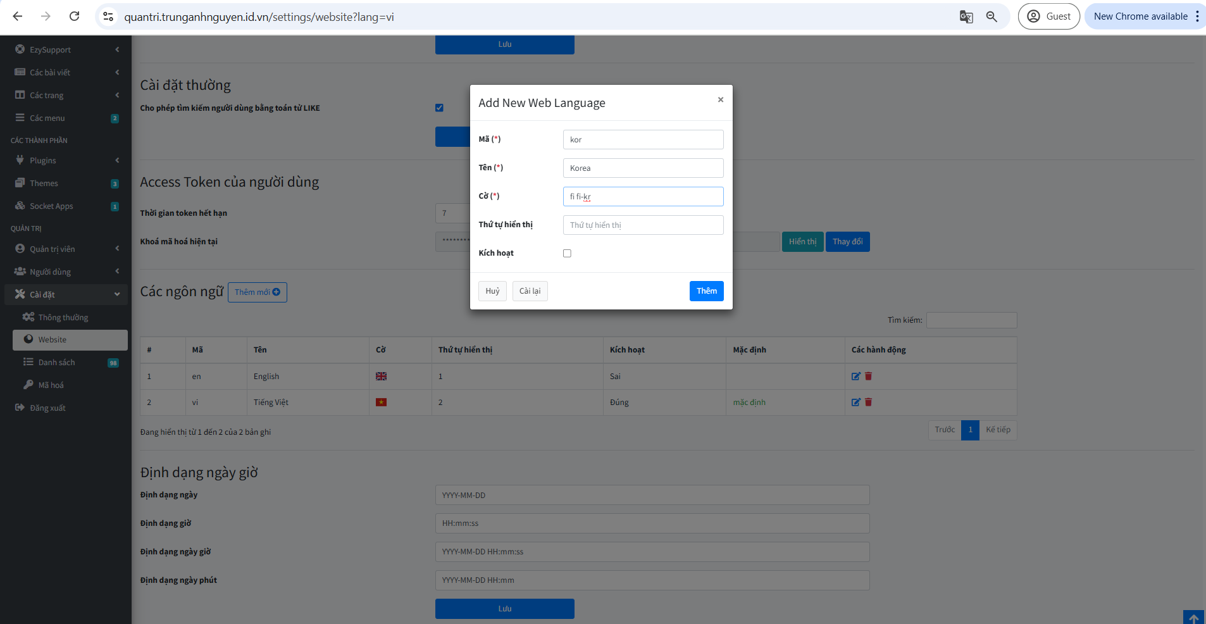Screen dimensions: 1206x624
Task: Click the Thông thường gears icon
Action: (28, 317)
